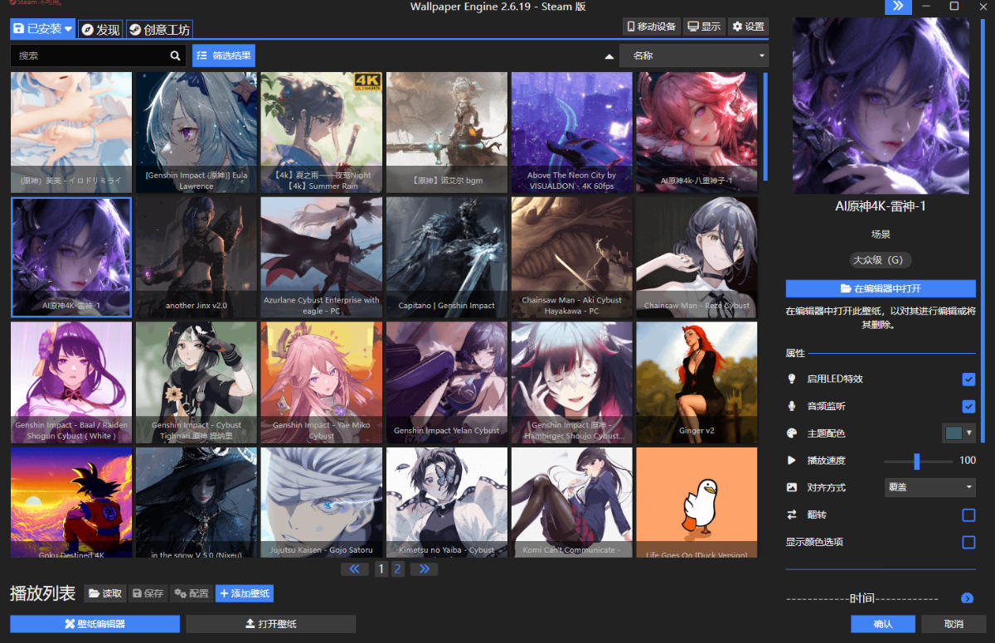Viewport: 995px width, 643px height.
Task: Select the Ginger v2 wallpaper thumbnail
Action: tap(696, 381)
